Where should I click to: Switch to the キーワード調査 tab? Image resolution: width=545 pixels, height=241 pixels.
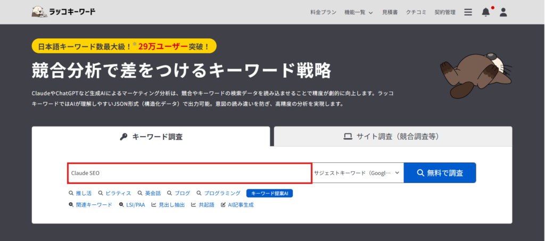point(151,137)
